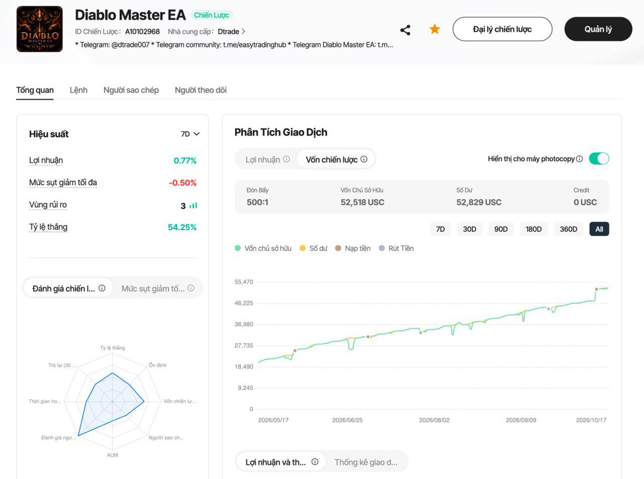Click Vùng rủi ro label
Screen dimensions: 644x479
[x=48, y=205]
